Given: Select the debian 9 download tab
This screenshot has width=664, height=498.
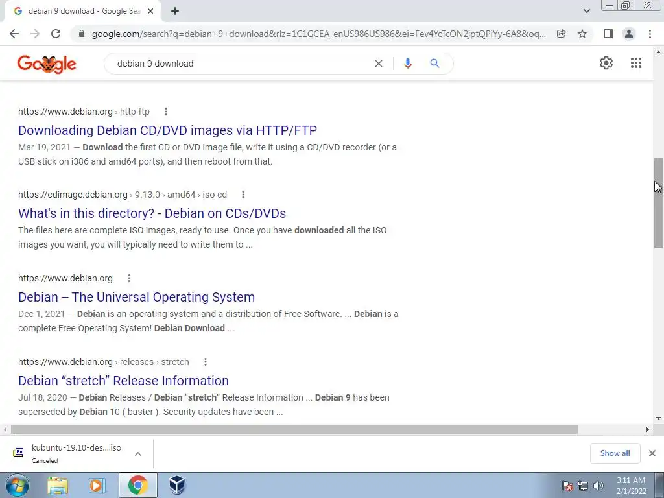Looking at the screenshot, I should coord(82,12).
